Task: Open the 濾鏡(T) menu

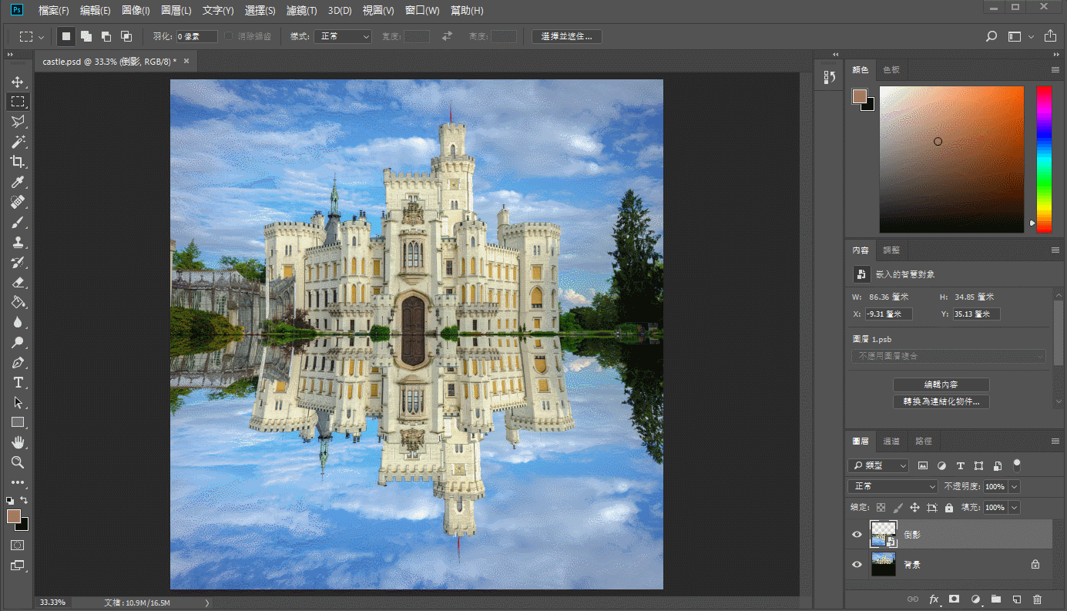Action: click(x=301, y=11)
